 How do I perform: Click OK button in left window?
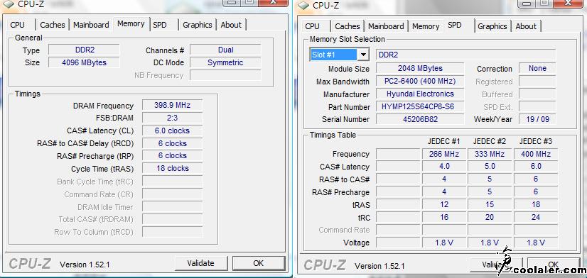(258, 263)
